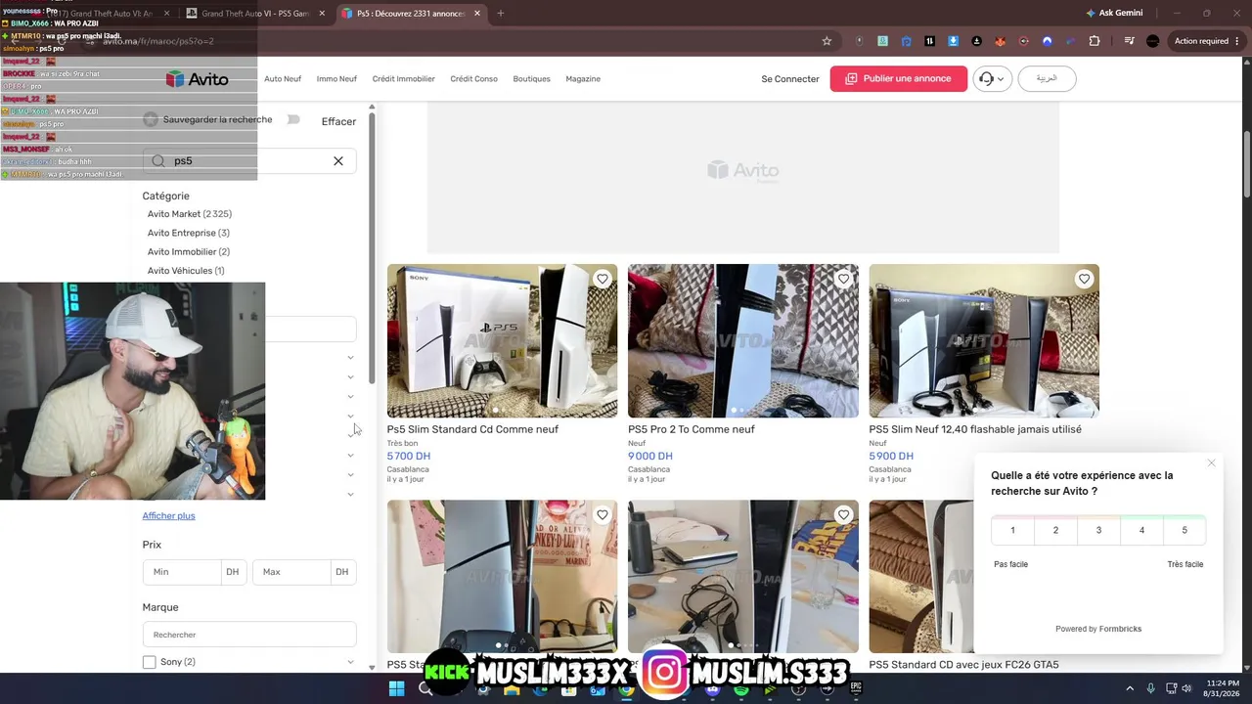Open the Boutiques menu item
This screenshot has width=1252, height=704.
coord(532,79)
